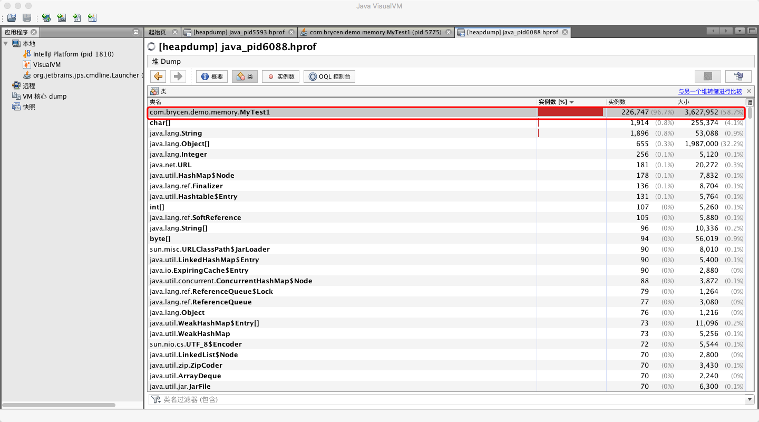Screen dimensions: 759x422
Task: Click the Add application snapshot toolbar icon
Action: (x=92, y=18)
